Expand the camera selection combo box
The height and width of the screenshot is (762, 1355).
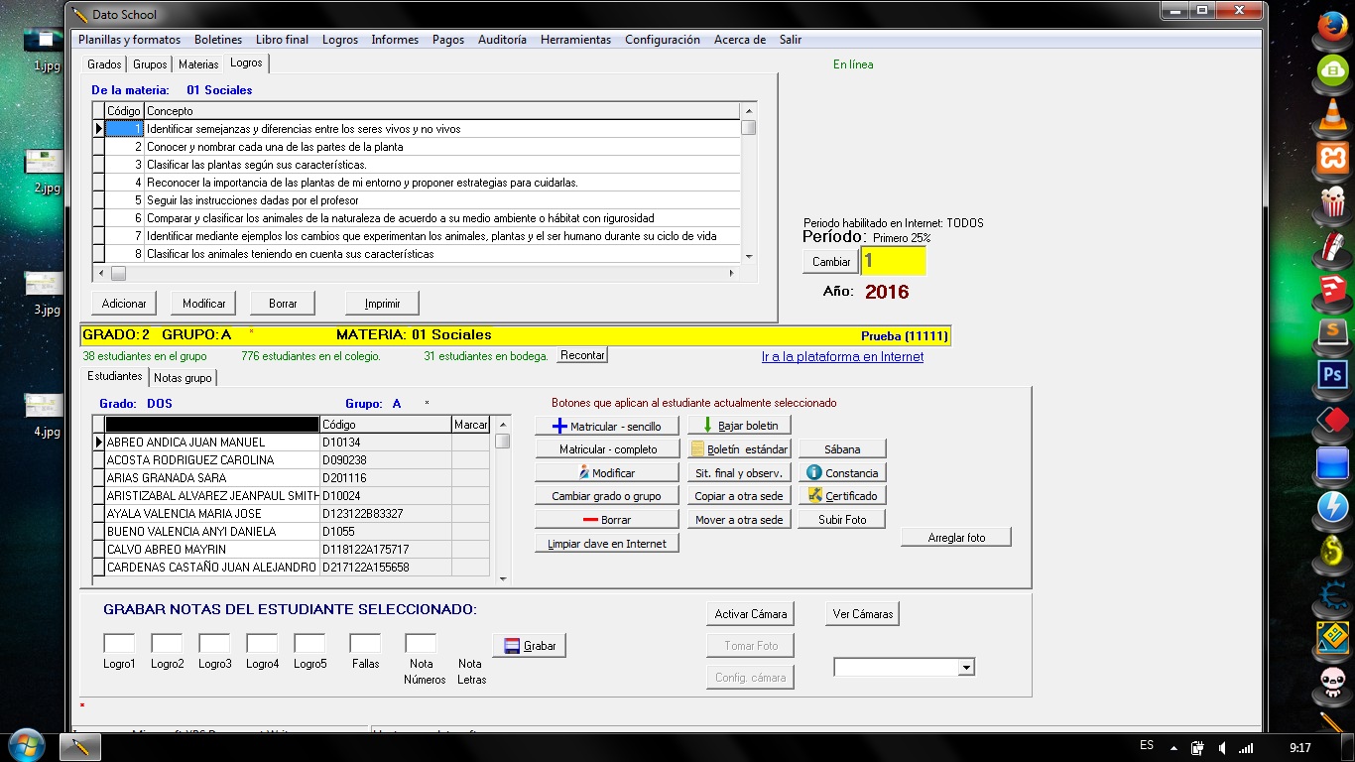click(966, 669)
